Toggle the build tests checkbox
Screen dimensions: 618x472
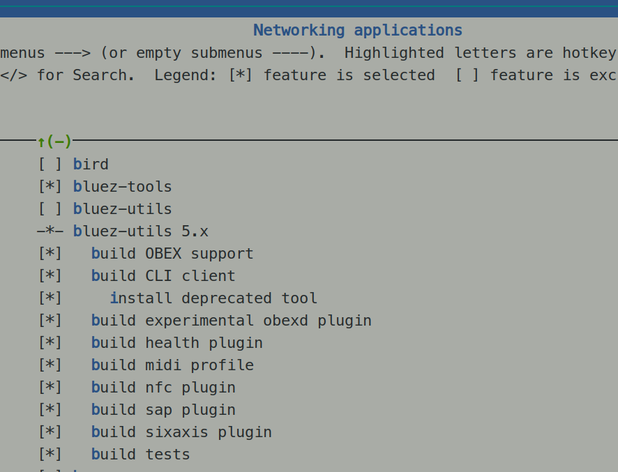[50, 455]
